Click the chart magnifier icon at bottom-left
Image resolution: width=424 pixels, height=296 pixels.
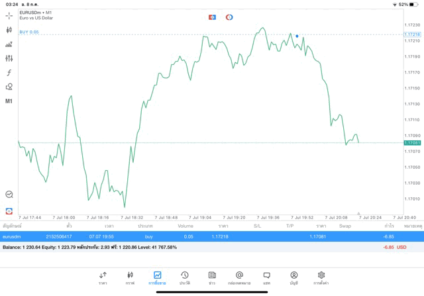point(9,195)
